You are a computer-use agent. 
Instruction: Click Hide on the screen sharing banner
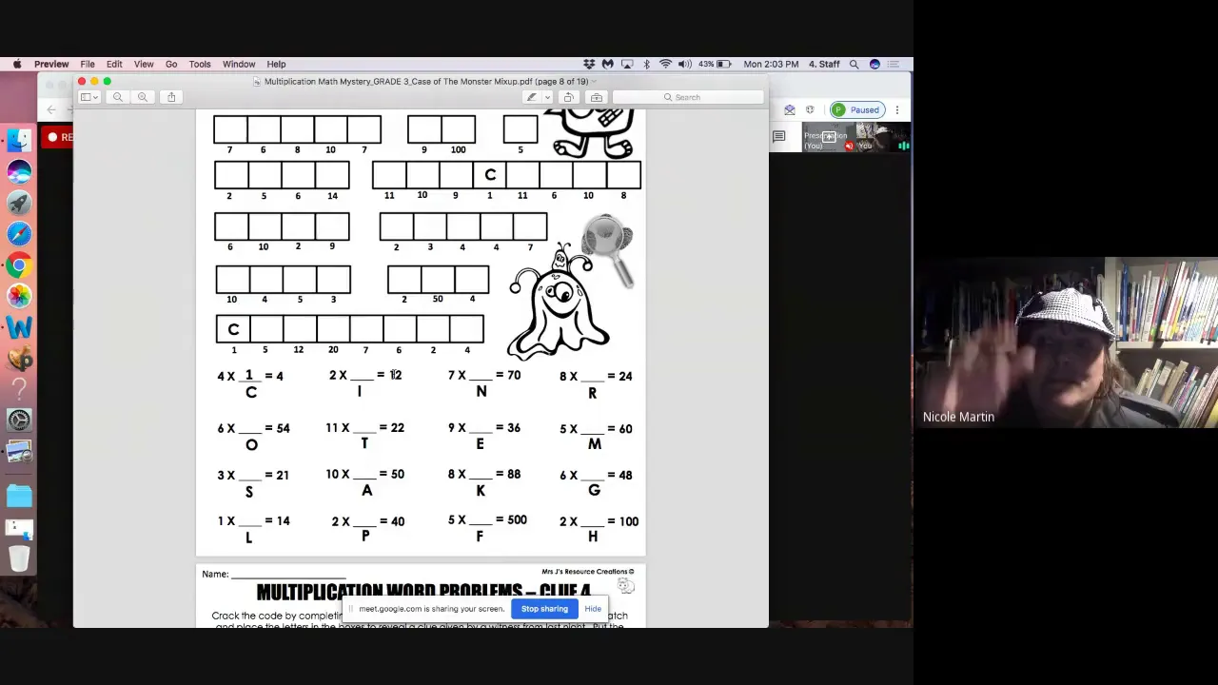[x=593, y=609]
